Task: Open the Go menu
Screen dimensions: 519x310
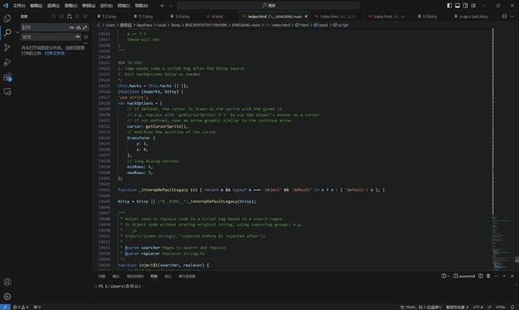Action: click(88, 6)
